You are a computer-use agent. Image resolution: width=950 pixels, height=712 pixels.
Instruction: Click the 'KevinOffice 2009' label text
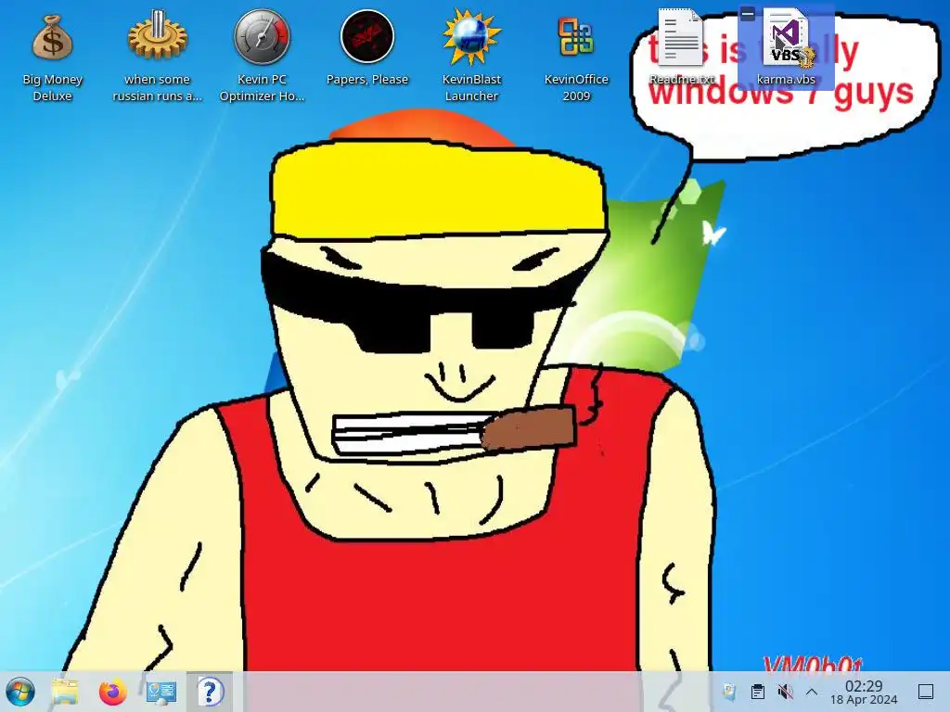point(575,87)
